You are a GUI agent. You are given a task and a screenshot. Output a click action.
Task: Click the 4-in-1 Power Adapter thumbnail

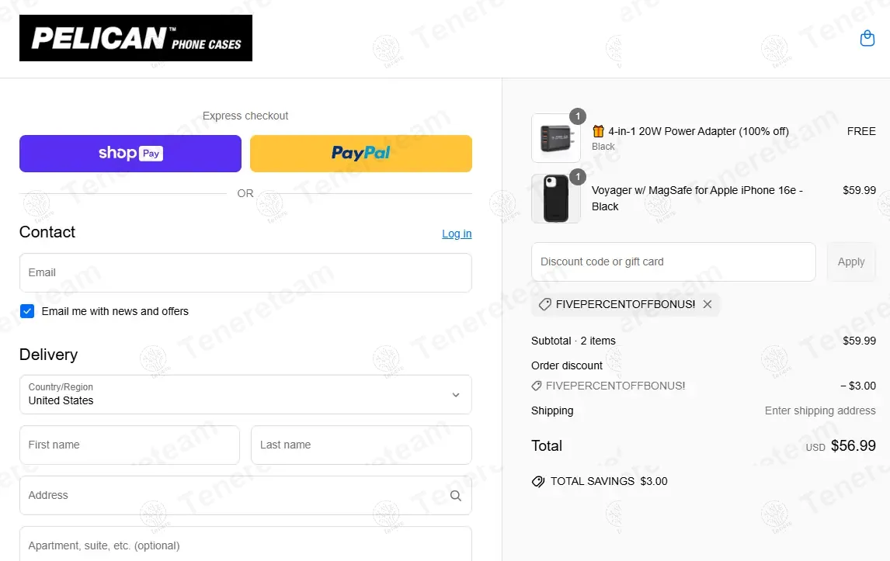point(555,138)
